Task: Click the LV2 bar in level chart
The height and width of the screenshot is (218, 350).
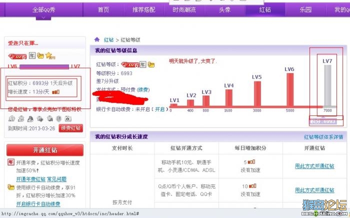Action: click(190, 103)
